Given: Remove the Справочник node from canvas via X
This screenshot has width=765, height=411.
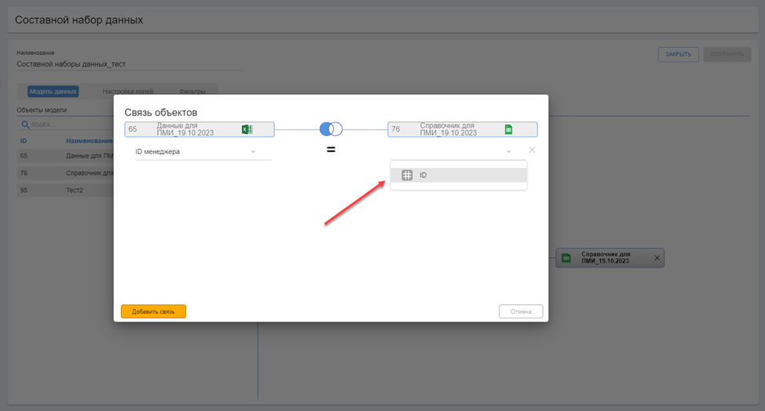Looking at the screenshot, I should 657,258.
